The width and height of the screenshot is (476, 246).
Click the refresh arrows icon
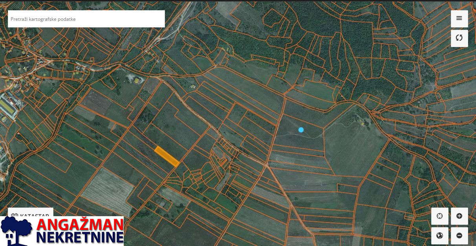[x=459, y=38]
